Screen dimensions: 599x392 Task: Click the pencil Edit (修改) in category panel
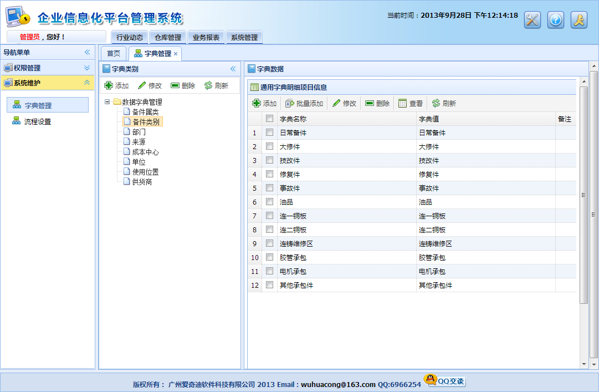pyautogui.click(x=142, y=85)
